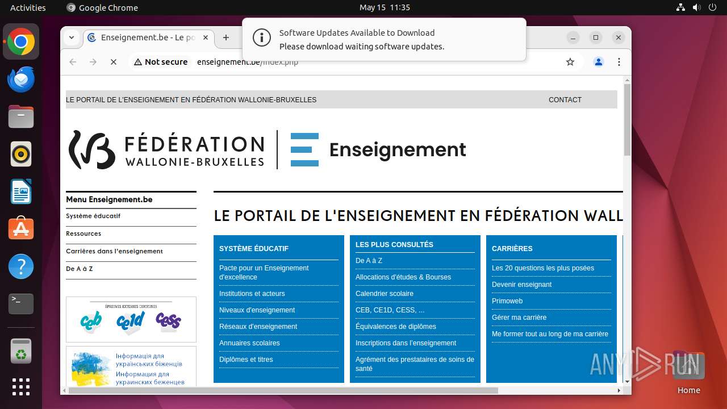Open Niveaux d'enseignement link
This screenshot has width=727, height=409.
coord(257,310)
